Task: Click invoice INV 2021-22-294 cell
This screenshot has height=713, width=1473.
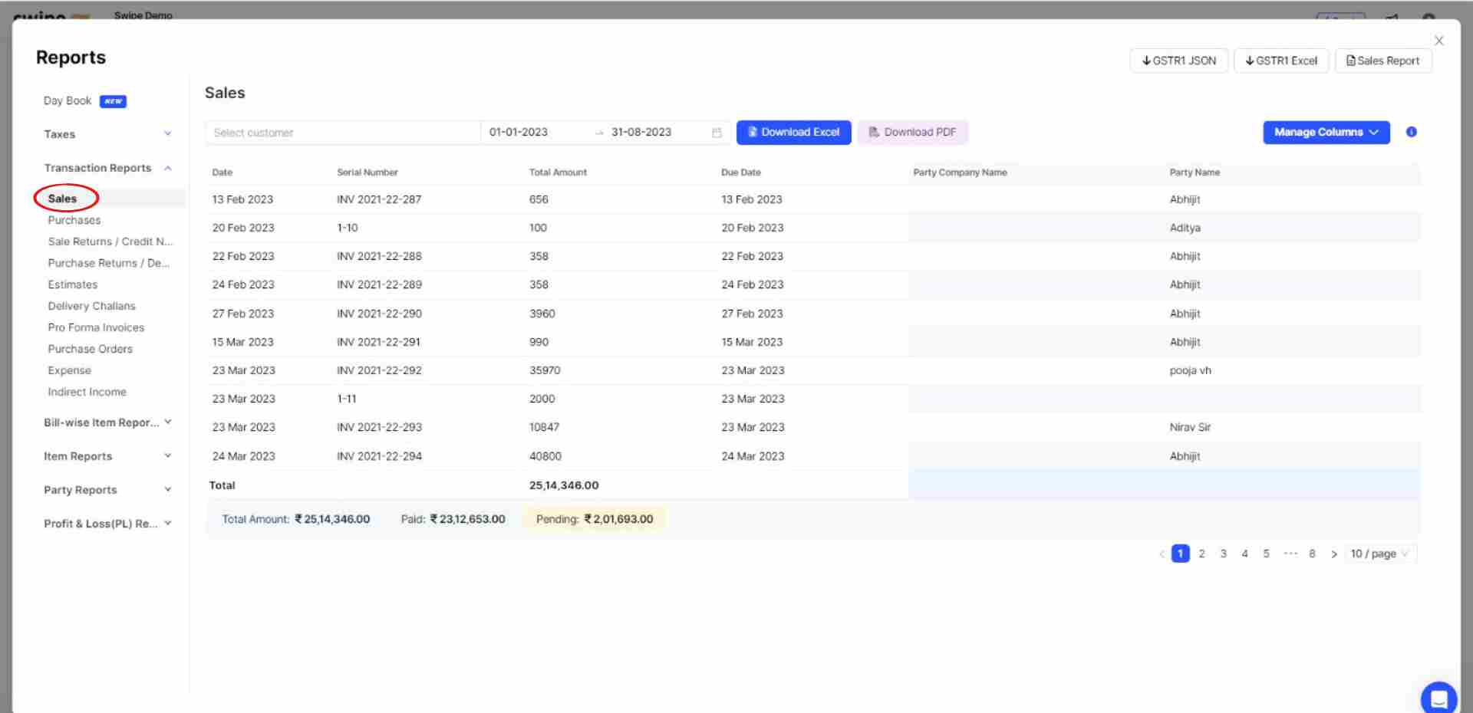Action: [379, 456]
